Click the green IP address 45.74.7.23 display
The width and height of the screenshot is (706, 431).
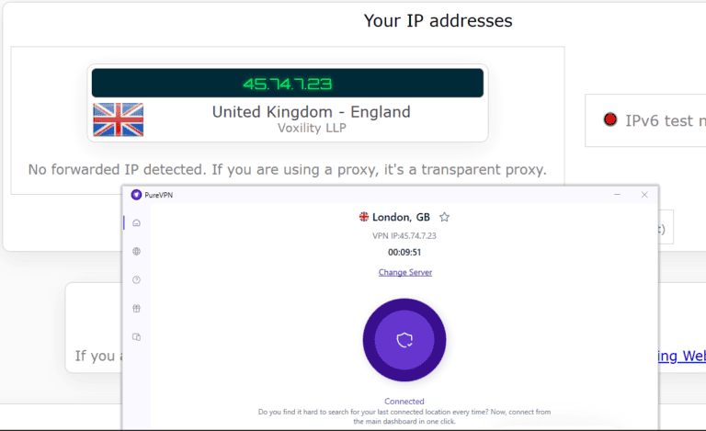pyautogui.click(x=287, y=84)
